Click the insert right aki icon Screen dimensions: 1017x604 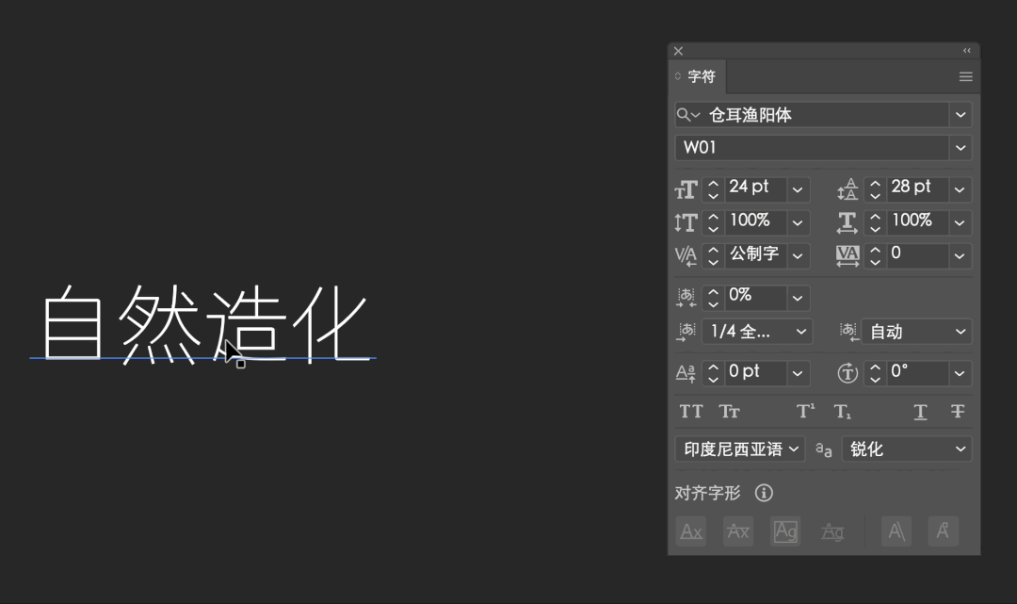(848, 332)
